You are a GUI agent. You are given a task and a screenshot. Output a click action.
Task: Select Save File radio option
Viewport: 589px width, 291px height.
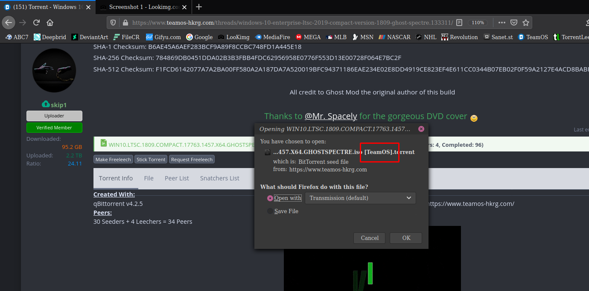click(270, 211)
